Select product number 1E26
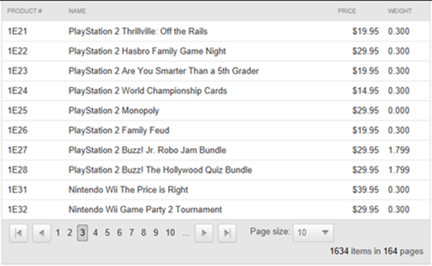 18,130
